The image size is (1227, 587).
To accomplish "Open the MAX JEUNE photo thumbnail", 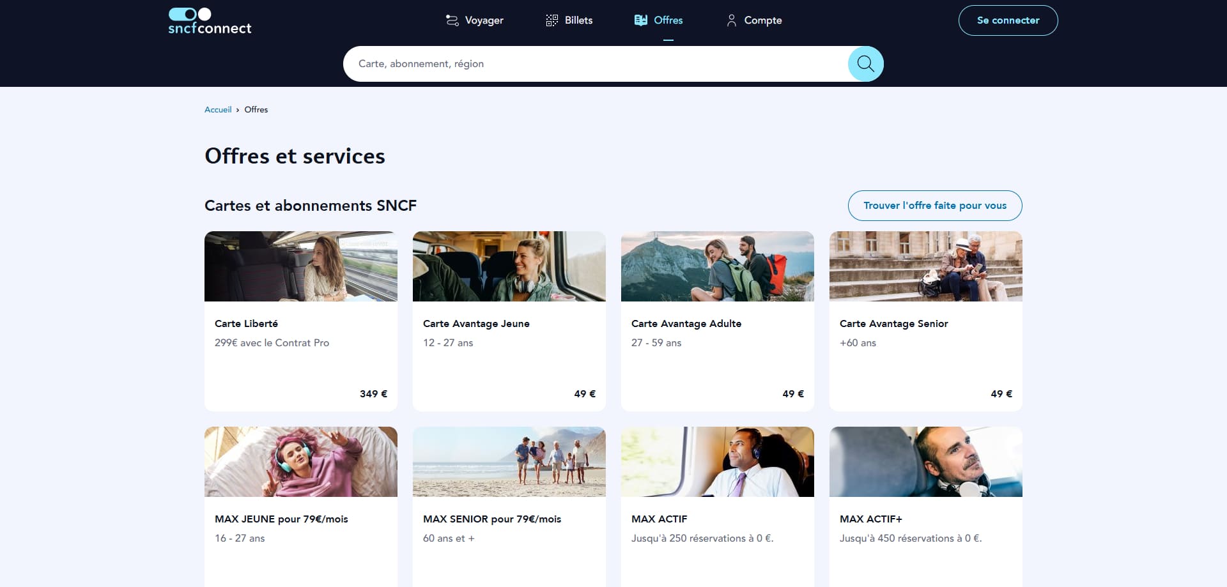I will (301, 462).
